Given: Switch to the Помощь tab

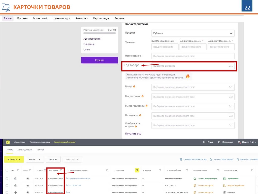Looking at the screenshot, I should pyautogui.click(x=40, y=150).
